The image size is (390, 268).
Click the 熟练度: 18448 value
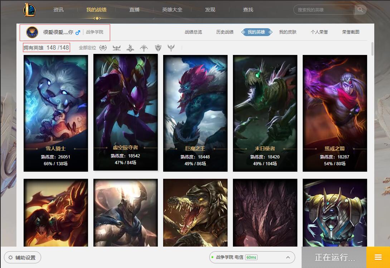pos(195,157)
